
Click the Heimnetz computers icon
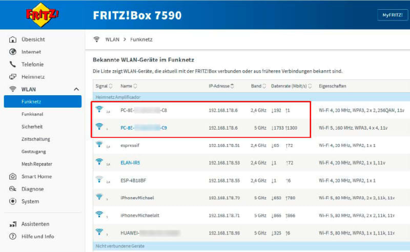pos(12,77)
